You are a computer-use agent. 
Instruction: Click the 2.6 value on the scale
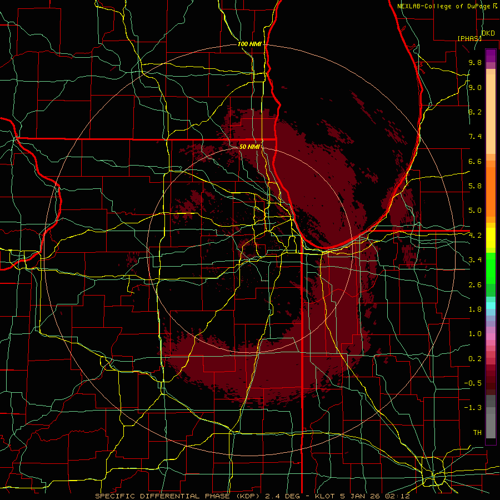point(475,285)
